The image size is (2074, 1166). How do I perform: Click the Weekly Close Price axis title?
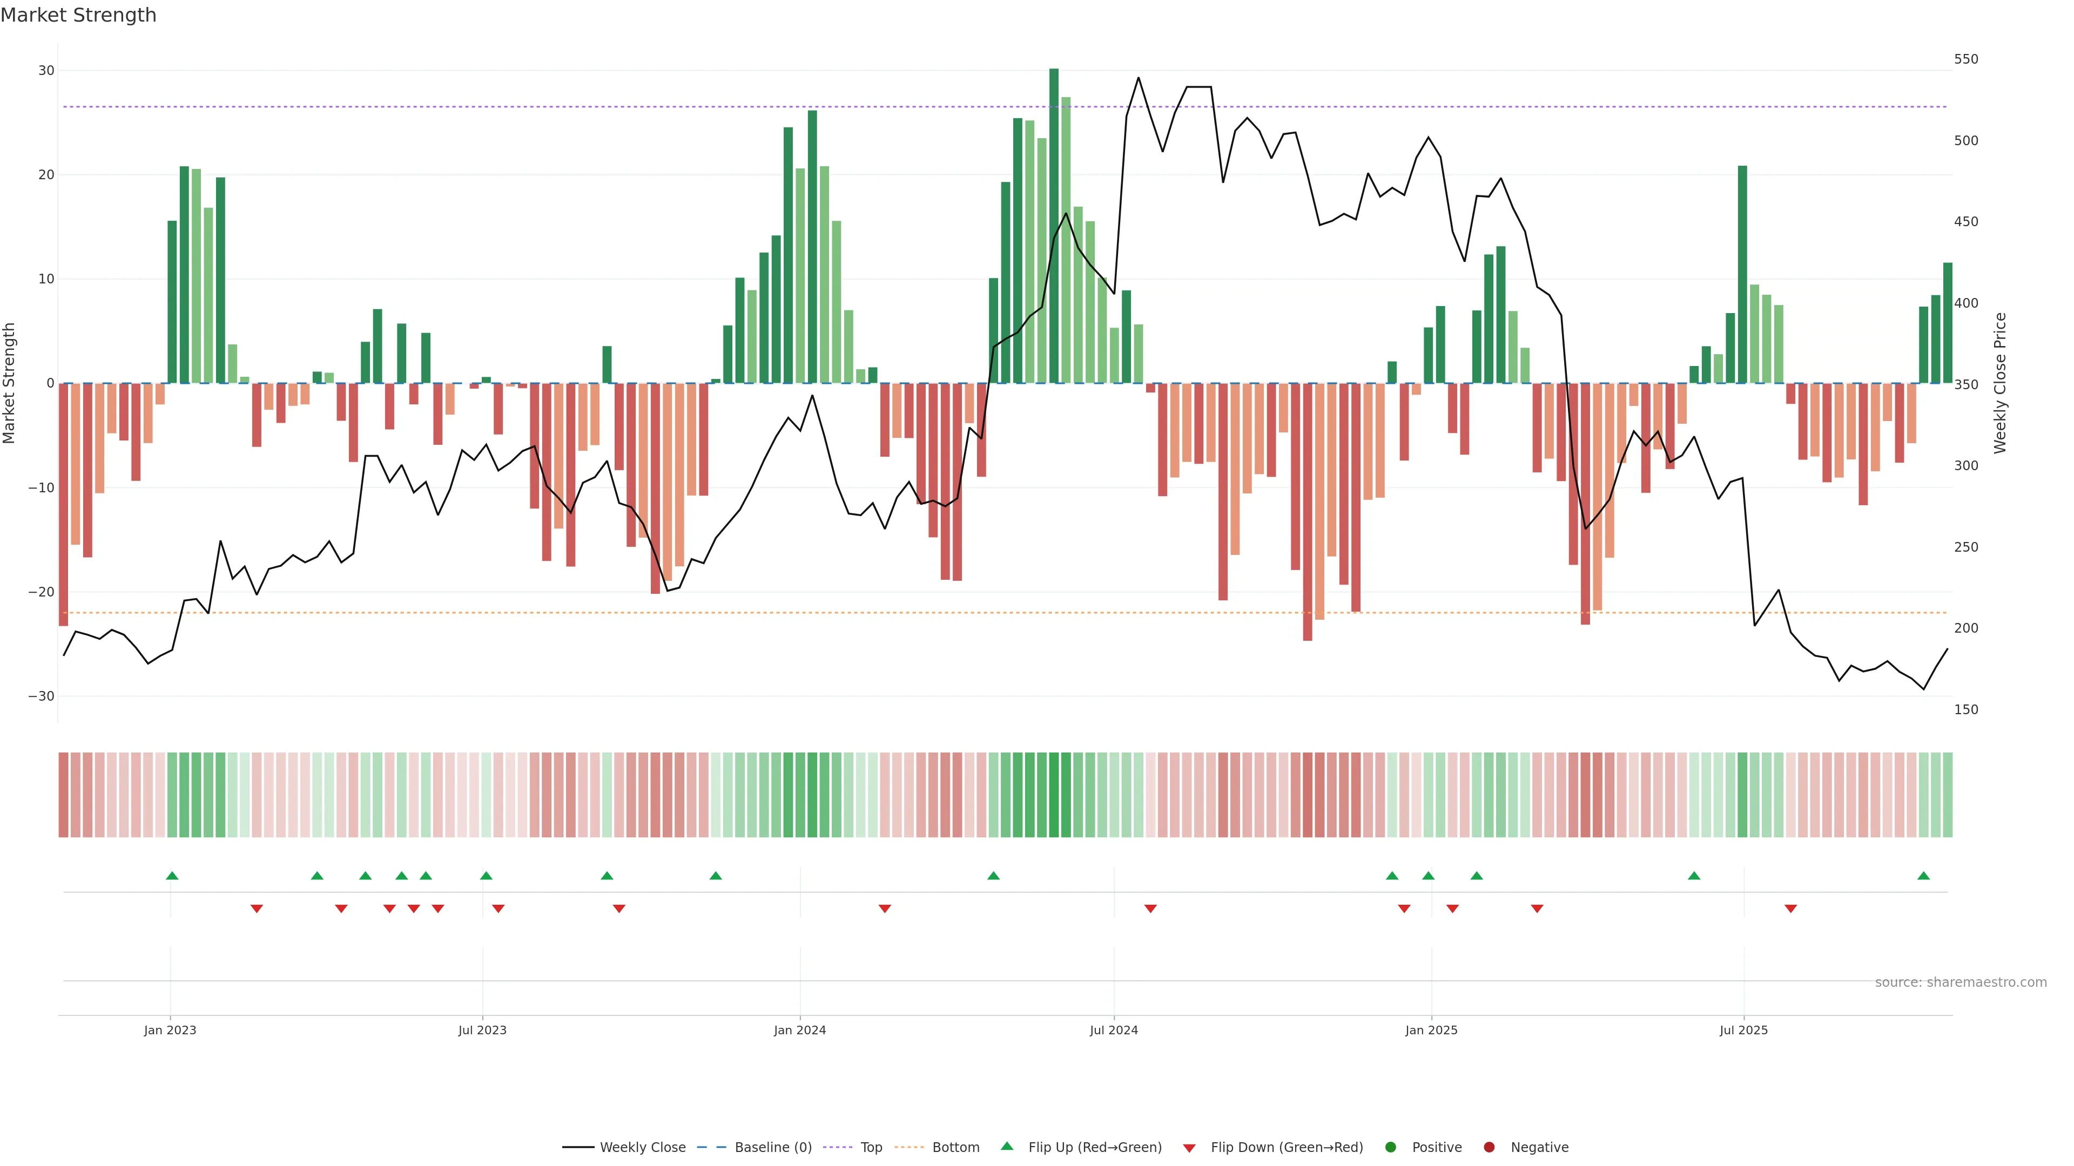(2000, 383)
